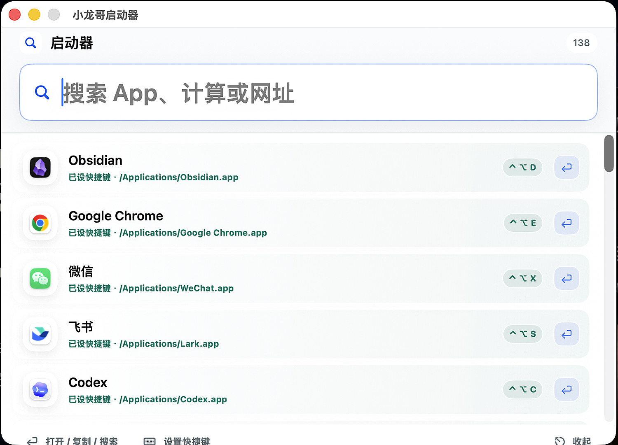Click the 小龙哥启动器 window title

point(105,15)
